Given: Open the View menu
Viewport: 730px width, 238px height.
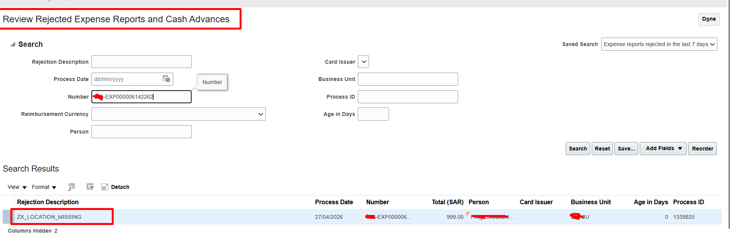Looking at the screenshot, I should tap(17, 187).
